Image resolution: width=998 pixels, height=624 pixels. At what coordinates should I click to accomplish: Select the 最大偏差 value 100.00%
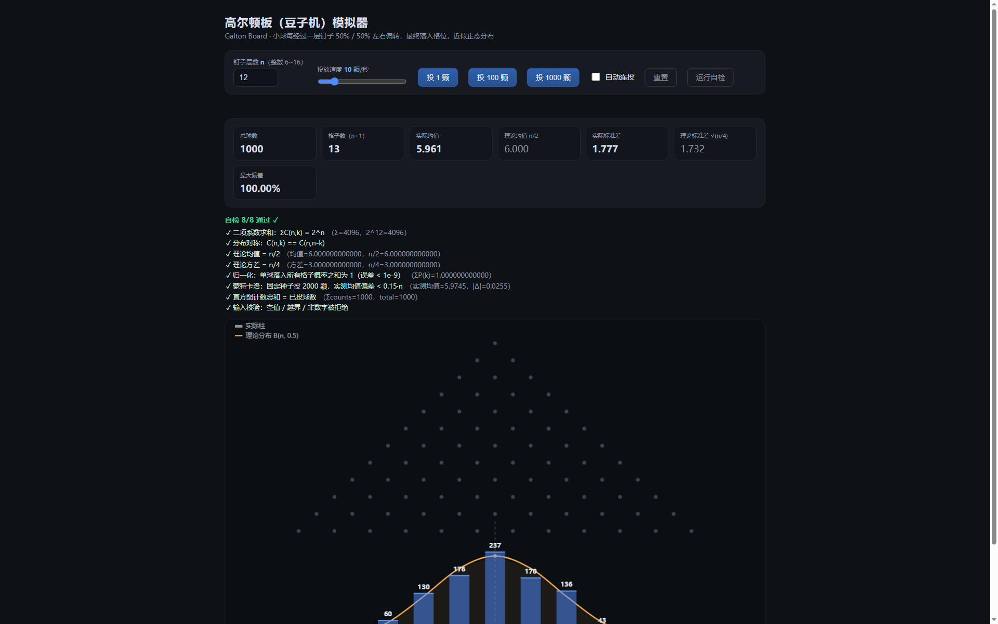coord(260,188)
